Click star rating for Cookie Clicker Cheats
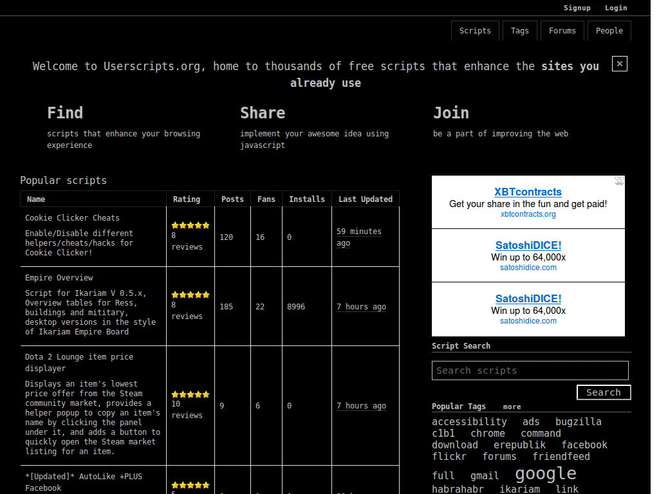The width and height of the screenshot is (659, 494). [190, 225]
